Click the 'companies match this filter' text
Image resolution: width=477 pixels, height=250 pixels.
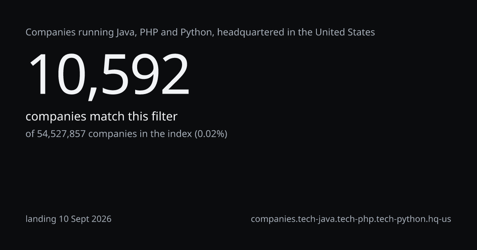pyautogui.click(x=101, y=117)
